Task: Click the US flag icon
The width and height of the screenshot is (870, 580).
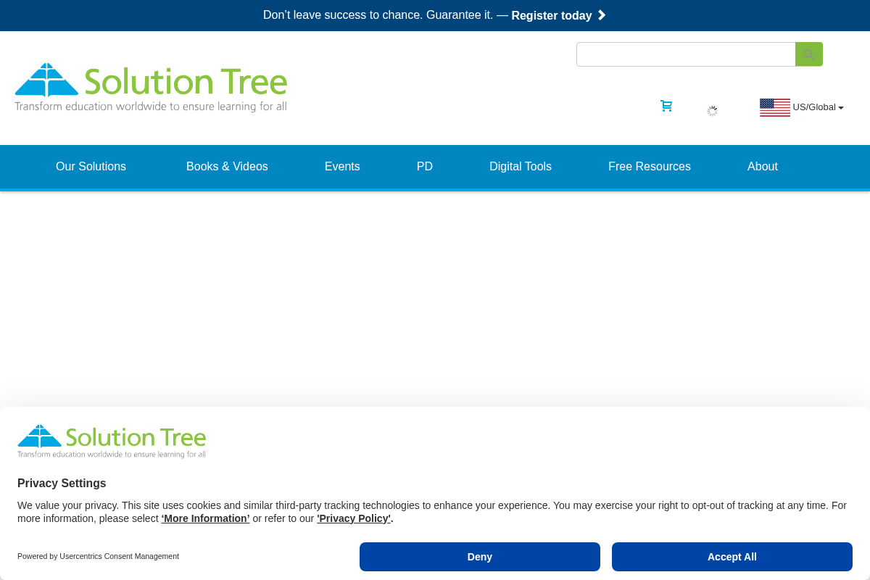Action: (x=774, y=107)
